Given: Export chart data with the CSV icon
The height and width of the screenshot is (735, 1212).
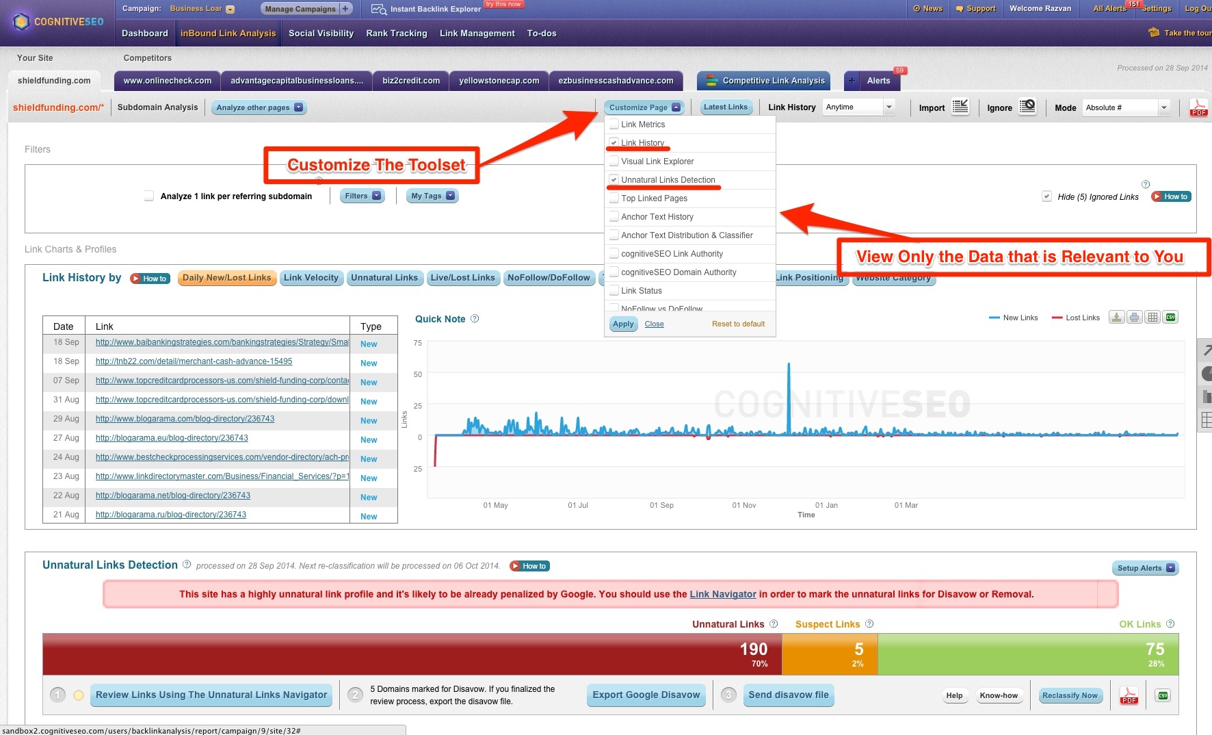Looking at the screenshot, I should (1170, 317).
